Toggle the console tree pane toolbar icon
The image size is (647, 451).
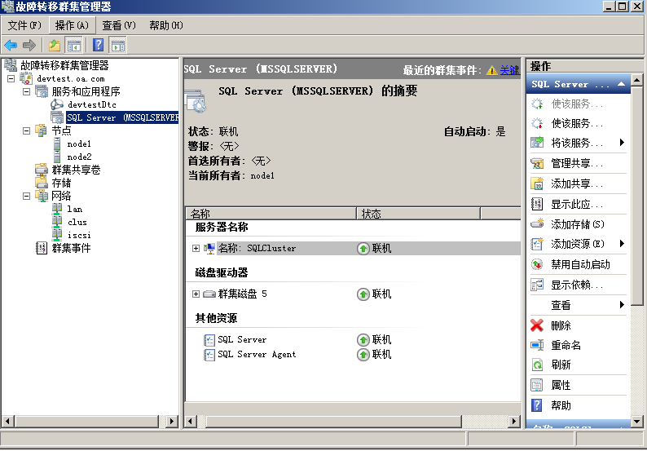[74, 45]
